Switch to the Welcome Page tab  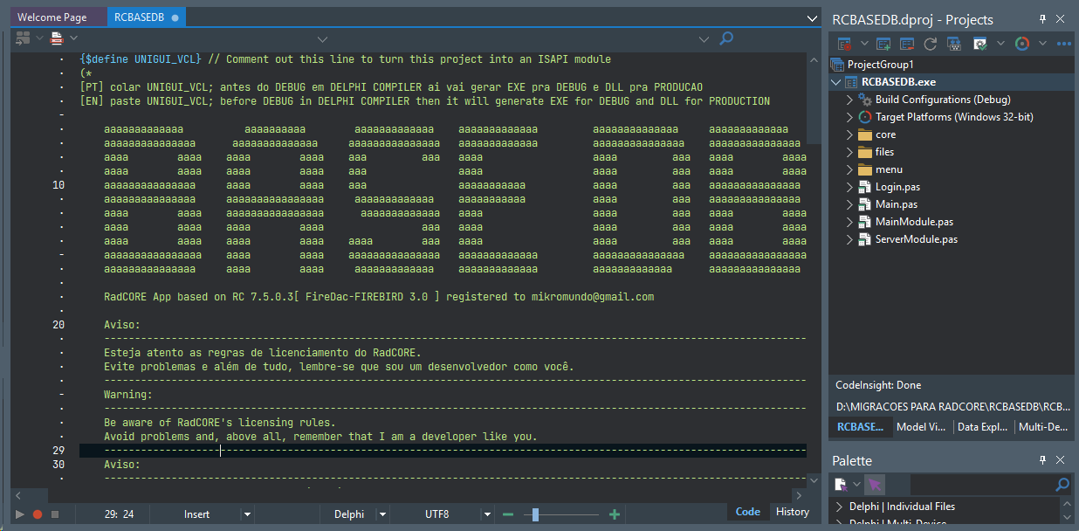(x=52, y=17)
